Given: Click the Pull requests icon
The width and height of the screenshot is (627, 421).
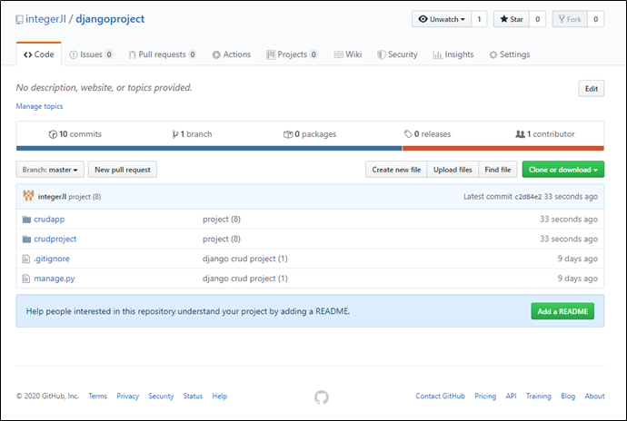Looking at the screenshot, I should point(132,54).
